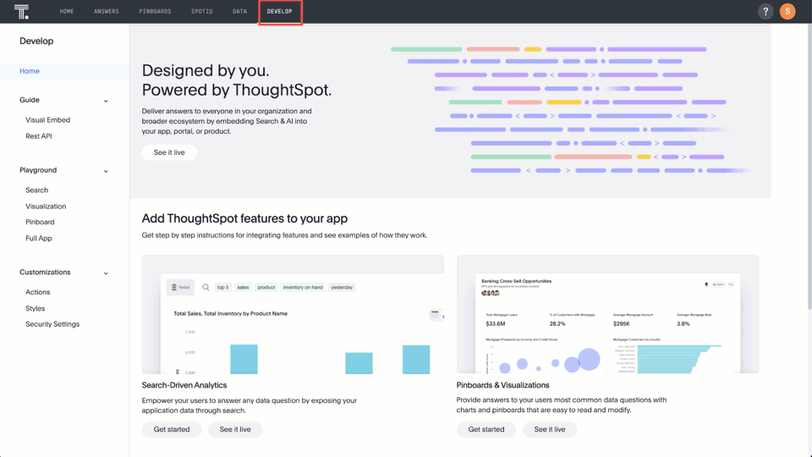Select the DEVELOP nav tab

coord(280,11)
